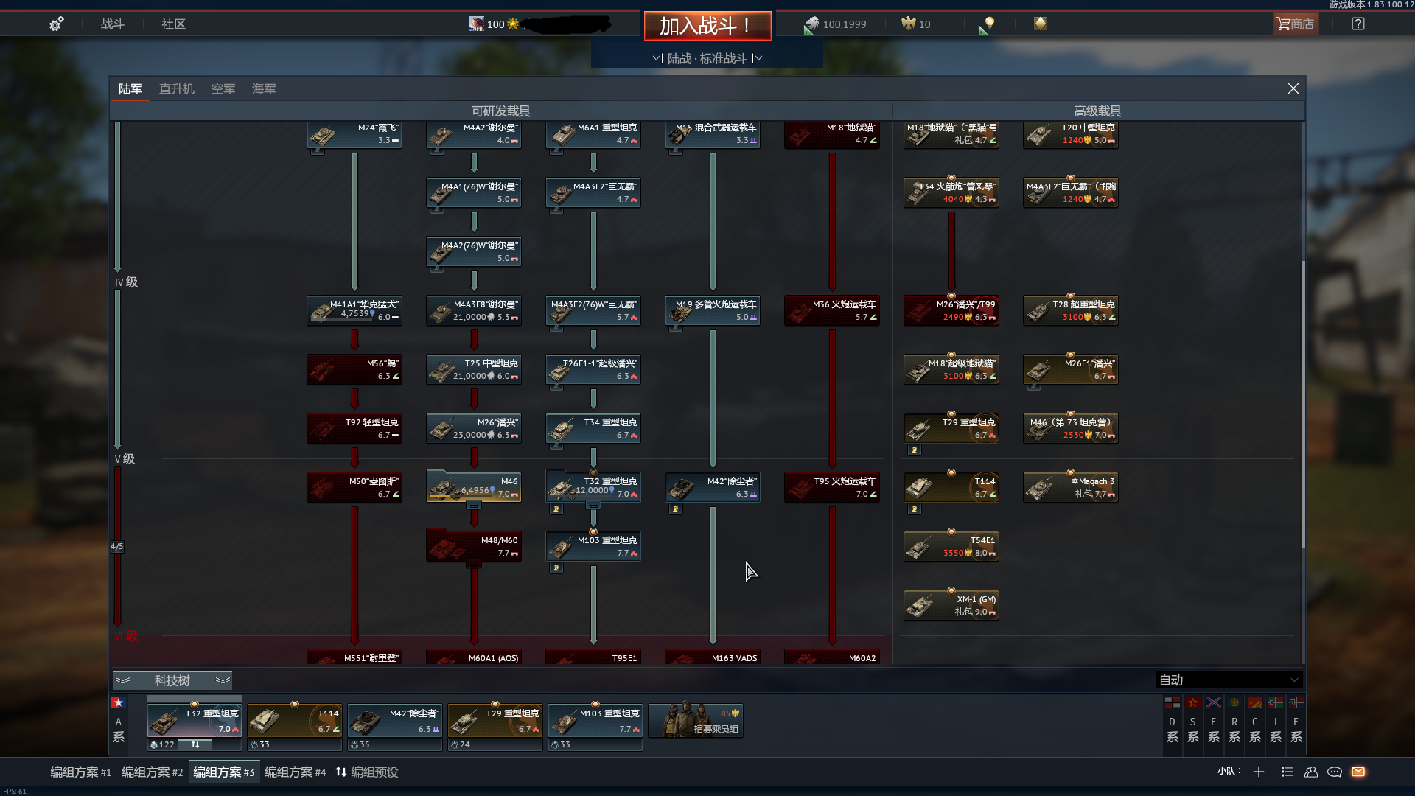Switch to the 空军 tab

[223, 89]
